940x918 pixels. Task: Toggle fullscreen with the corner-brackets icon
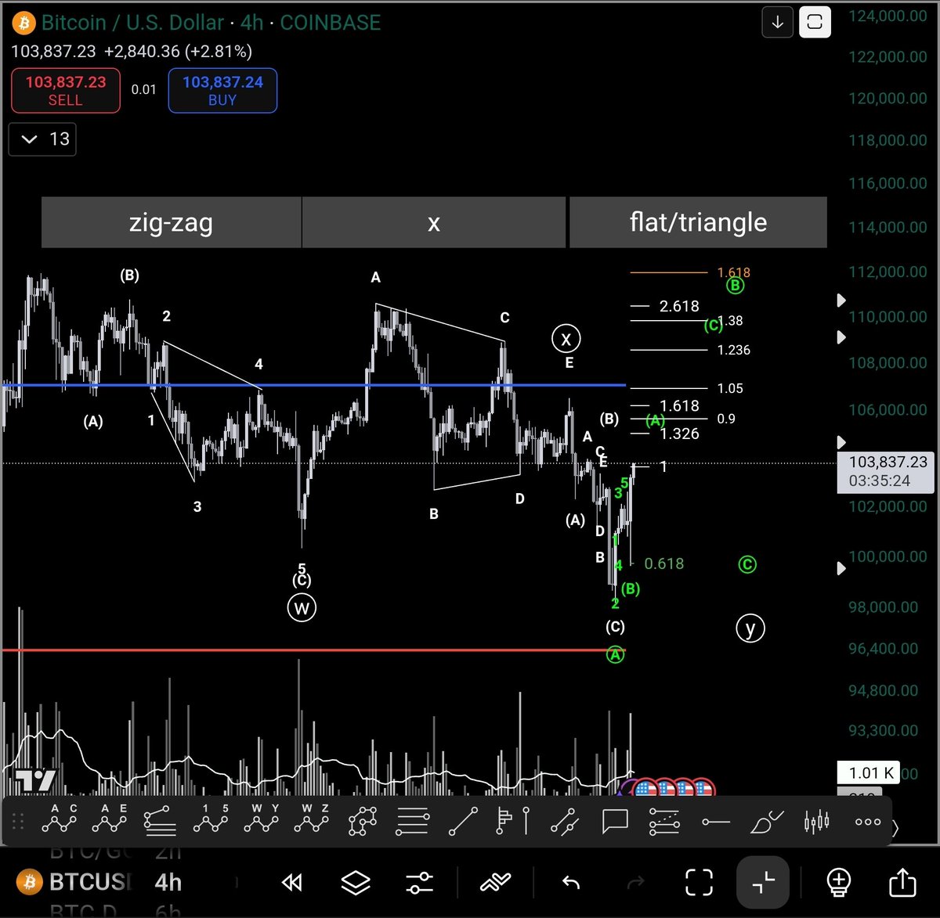699,883
